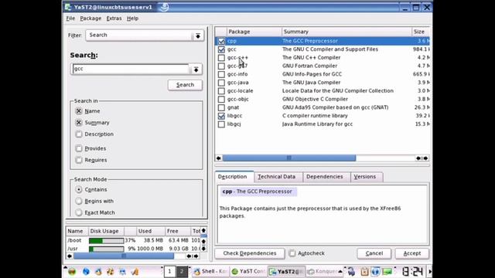The width and height of the screenshot is (495, 278).
Task: Toggle the cpp package checkbox
Action: 221,41
